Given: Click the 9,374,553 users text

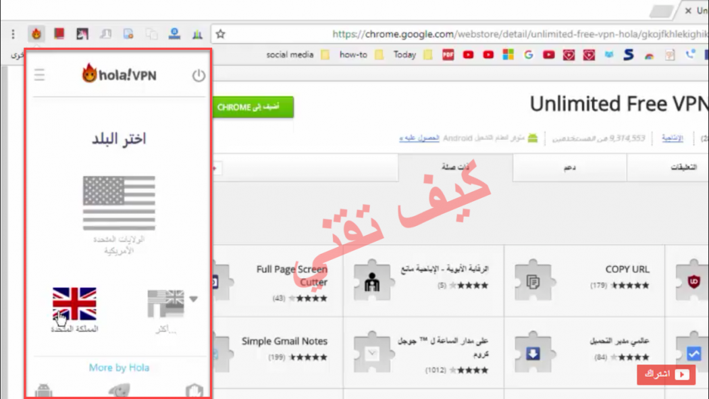Looking at the screenshot, I should tap(599, 138).
